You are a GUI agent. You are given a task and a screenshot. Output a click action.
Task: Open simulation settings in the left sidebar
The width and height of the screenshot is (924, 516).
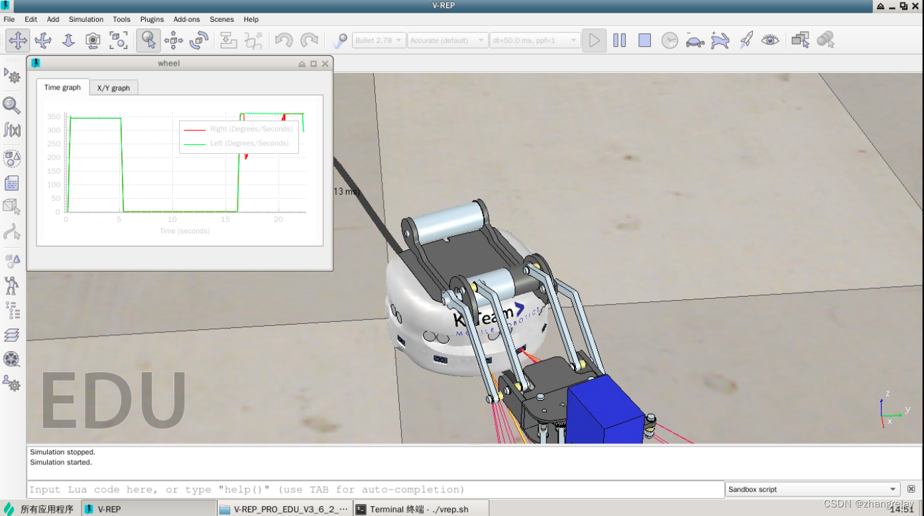tap(12, 77)
